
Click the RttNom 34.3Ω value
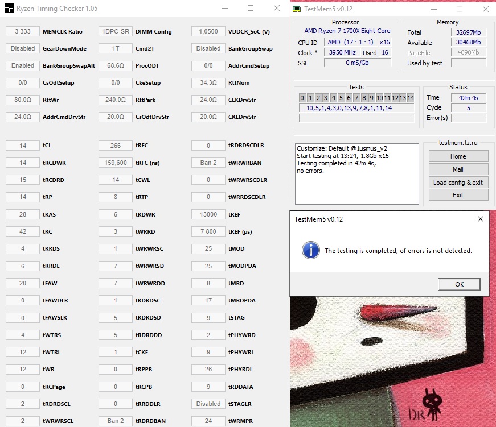pyautogui.click(x=208, y=82)
